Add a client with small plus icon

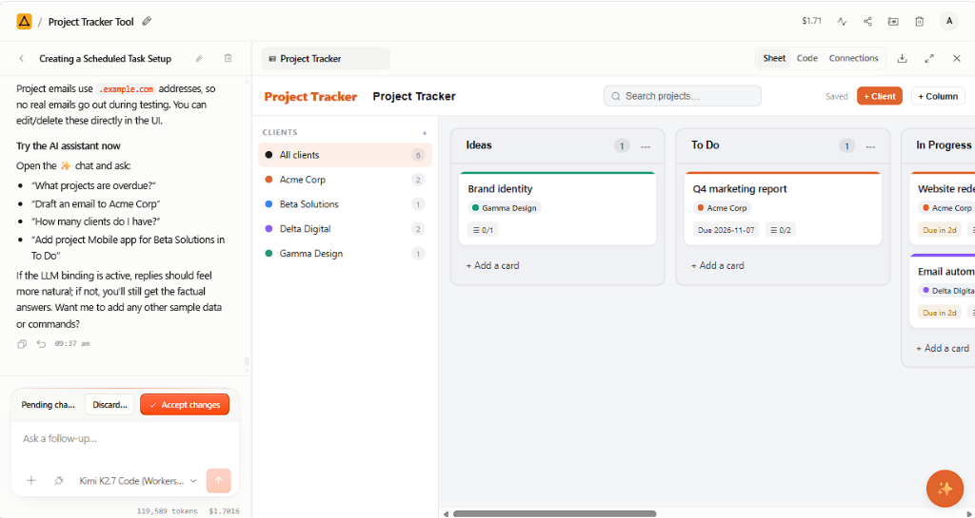pyautogui.click(x=425, y=133)
